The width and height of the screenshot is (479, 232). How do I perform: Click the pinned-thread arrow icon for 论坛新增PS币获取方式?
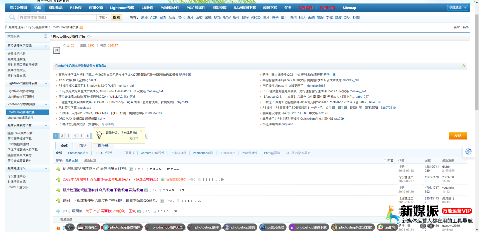(x=58, y=169)
